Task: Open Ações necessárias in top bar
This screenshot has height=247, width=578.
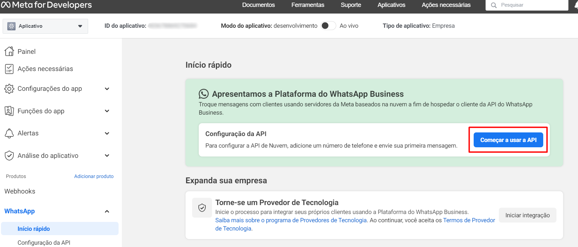Action: tap(446, 5)
